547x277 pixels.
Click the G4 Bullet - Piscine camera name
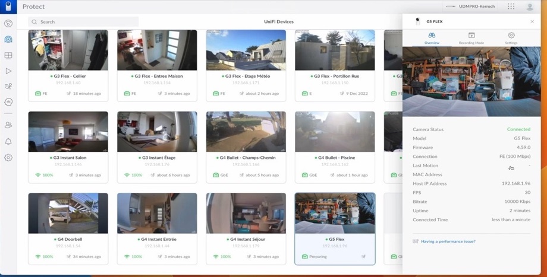pos(337,158)
